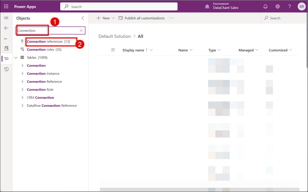Collapse the Tables (1099) group
This screenshot has height=192, width=308.
pos(16,58)
